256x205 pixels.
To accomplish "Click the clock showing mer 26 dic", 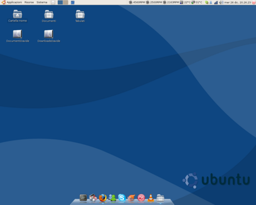I will coord(238,2).
